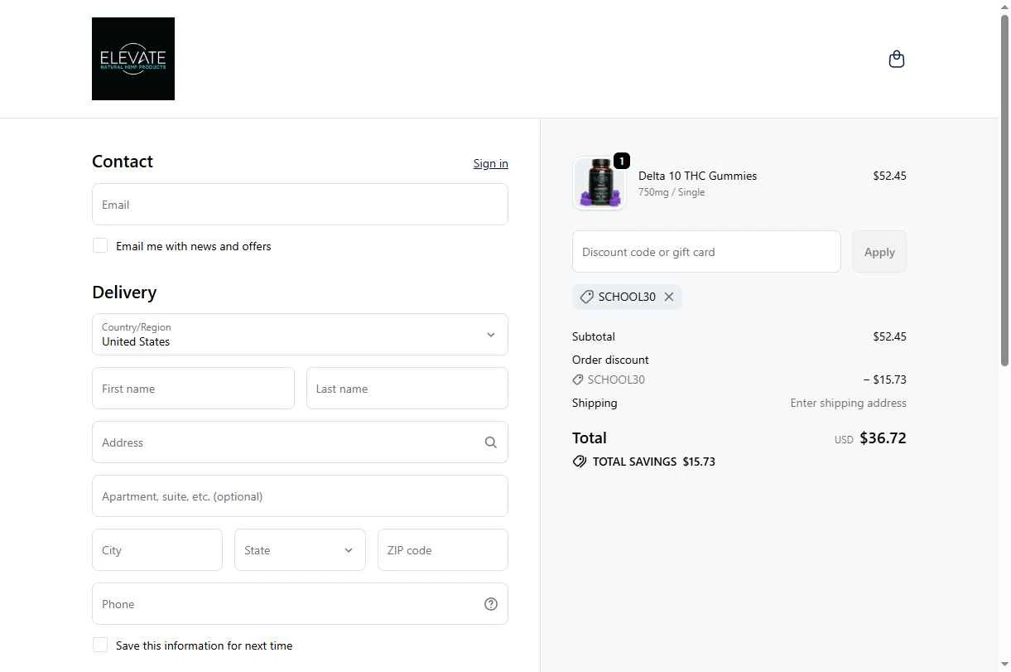Check Save this information for next time

point(100,645)
